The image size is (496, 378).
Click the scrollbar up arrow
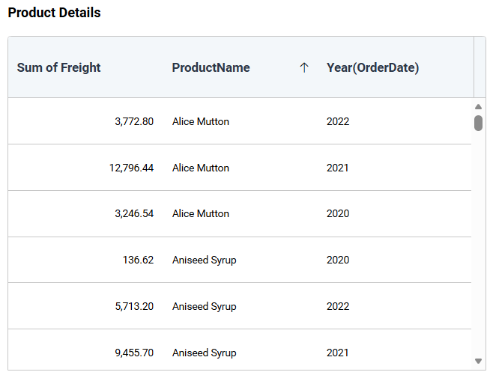(x=478, y=107)
